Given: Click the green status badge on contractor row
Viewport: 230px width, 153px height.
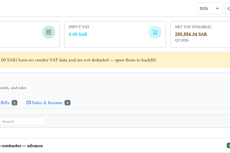Looking at the screenshot, I should pyautogui.click(x=228, y=146).
